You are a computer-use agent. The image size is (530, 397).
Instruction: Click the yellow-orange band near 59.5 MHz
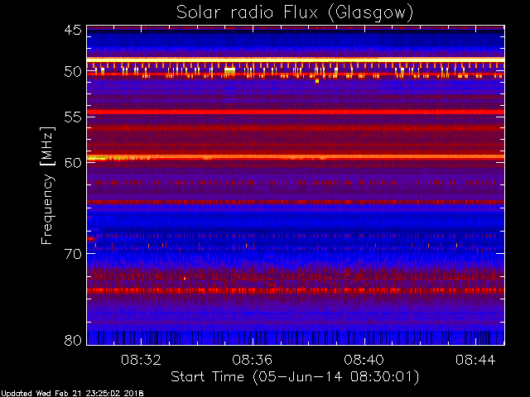(x=296, y=157)
